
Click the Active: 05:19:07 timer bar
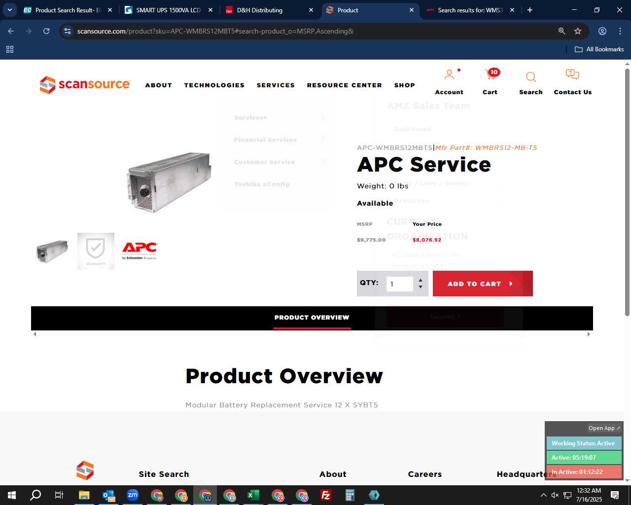click(x=584, y=458)
